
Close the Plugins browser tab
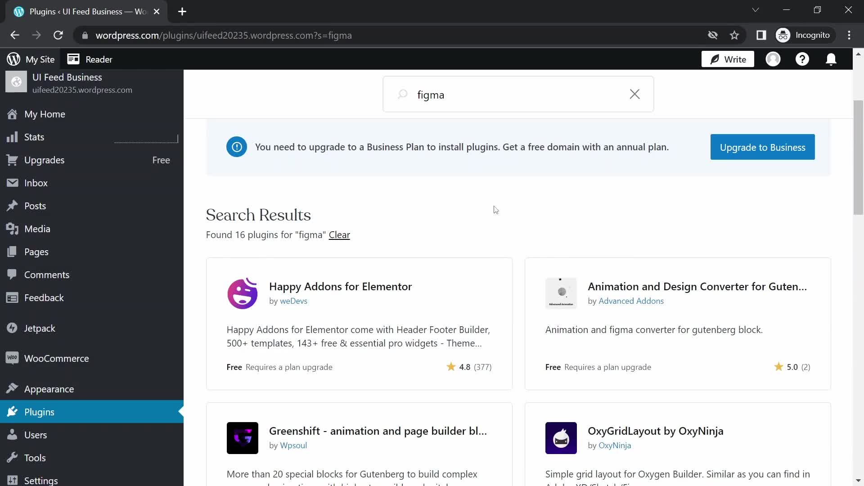[157, 12]
